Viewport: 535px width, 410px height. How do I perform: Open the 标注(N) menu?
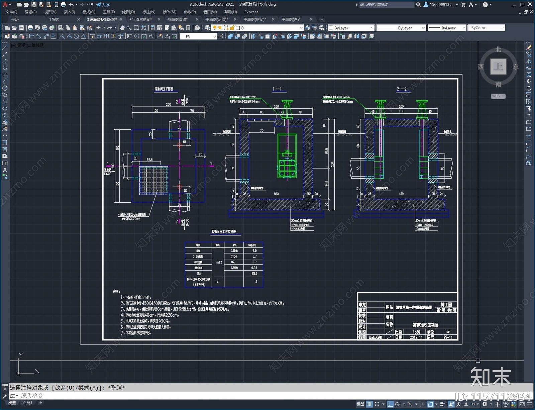point(149,12)
